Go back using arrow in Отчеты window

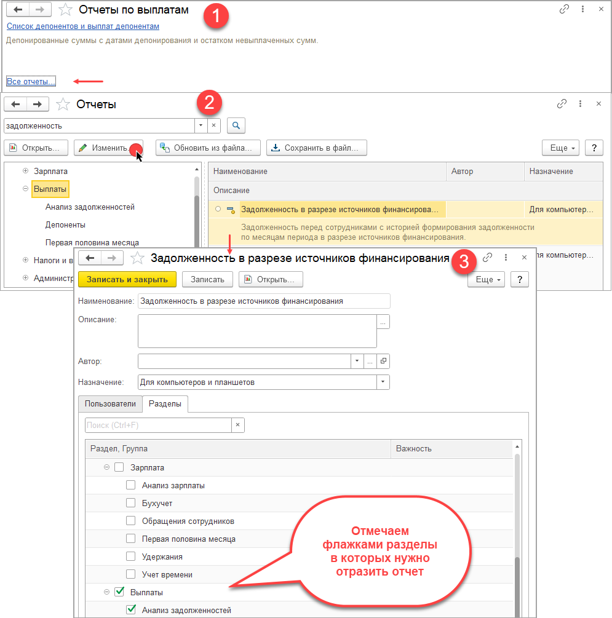point(16,105)
